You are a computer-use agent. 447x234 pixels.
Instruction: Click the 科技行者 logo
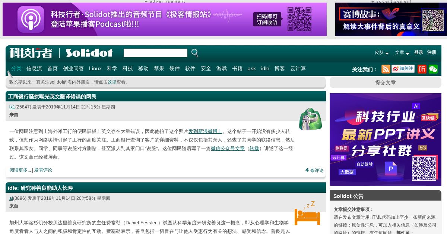pyautogui.click(x=31, y=53)
